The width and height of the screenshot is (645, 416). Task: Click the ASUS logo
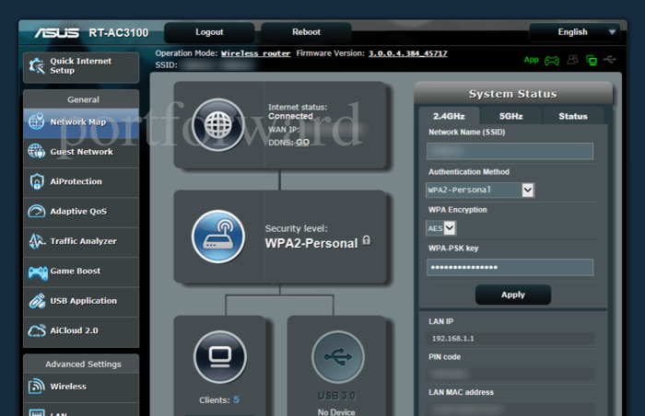point(57,33)
